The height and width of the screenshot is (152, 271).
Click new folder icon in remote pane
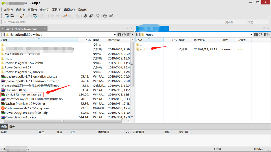[x=256, y=35]
